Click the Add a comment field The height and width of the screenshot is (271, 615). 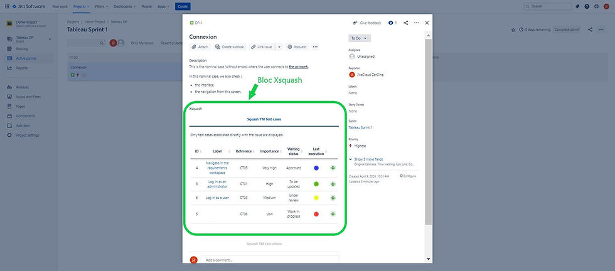pos(270,260)
